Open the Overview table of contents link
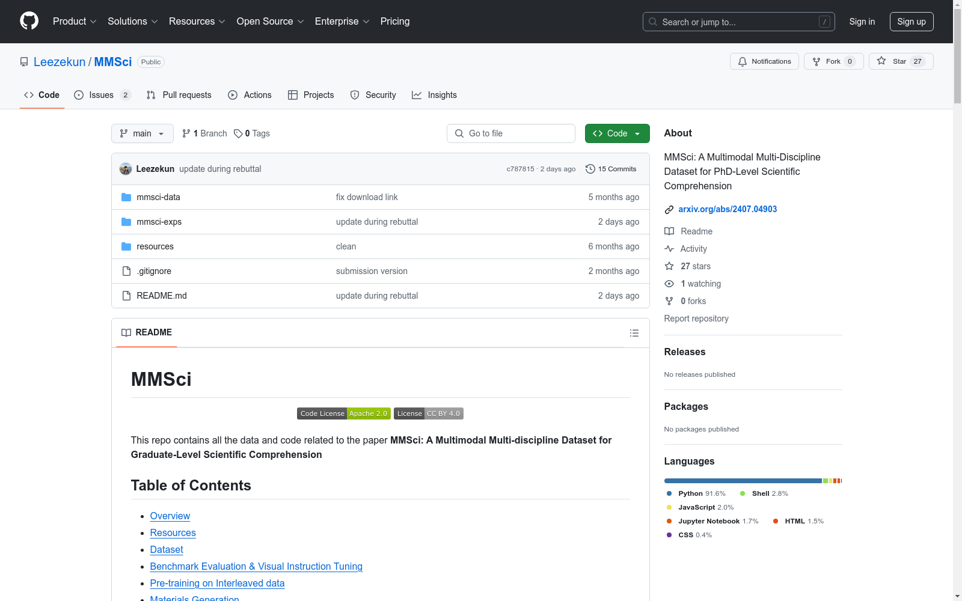 (x=170, y=516)
